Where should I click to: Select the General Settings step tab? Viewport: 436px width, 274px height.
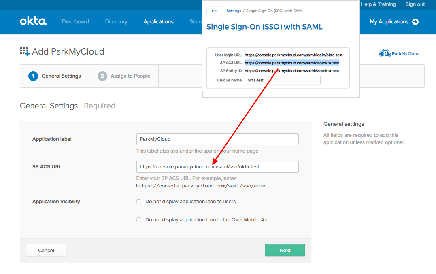click(x=55, y=76)
